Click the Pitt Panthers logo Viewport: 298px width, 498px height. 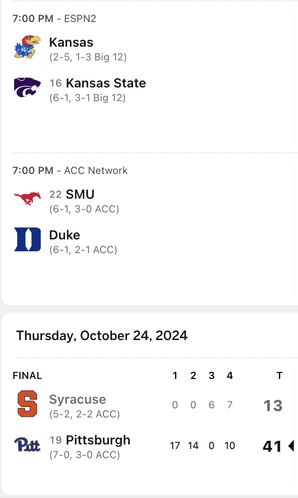click(x=27, y=444)
